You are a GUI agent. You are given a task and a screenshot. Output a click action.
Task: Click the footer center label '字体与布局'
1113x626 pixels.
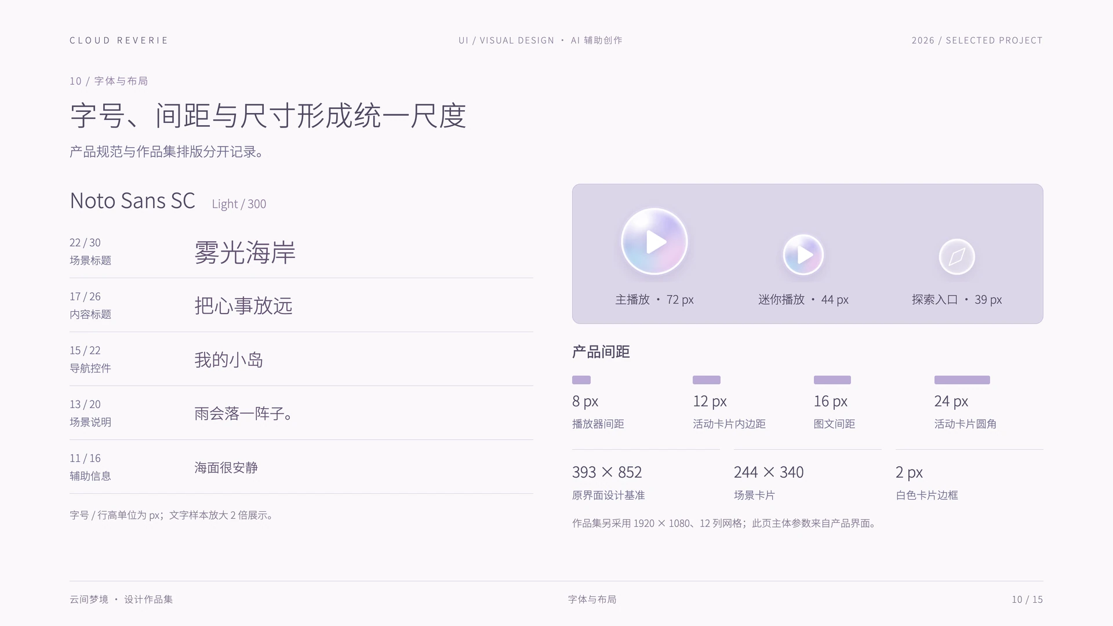tap(592, 599)
